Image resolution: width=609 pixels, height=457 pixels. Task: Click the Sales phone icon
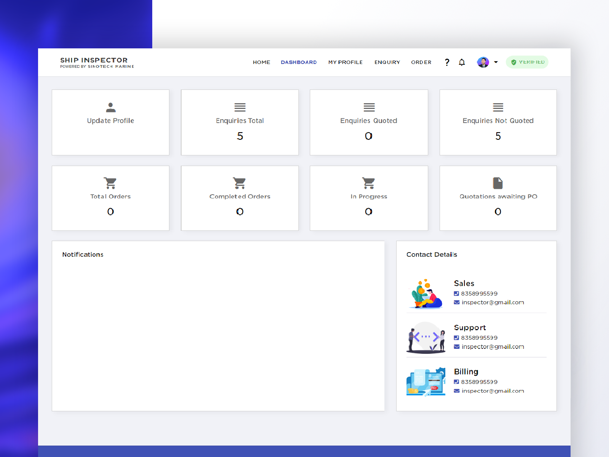pyautogui.click(x=456, y=294)
